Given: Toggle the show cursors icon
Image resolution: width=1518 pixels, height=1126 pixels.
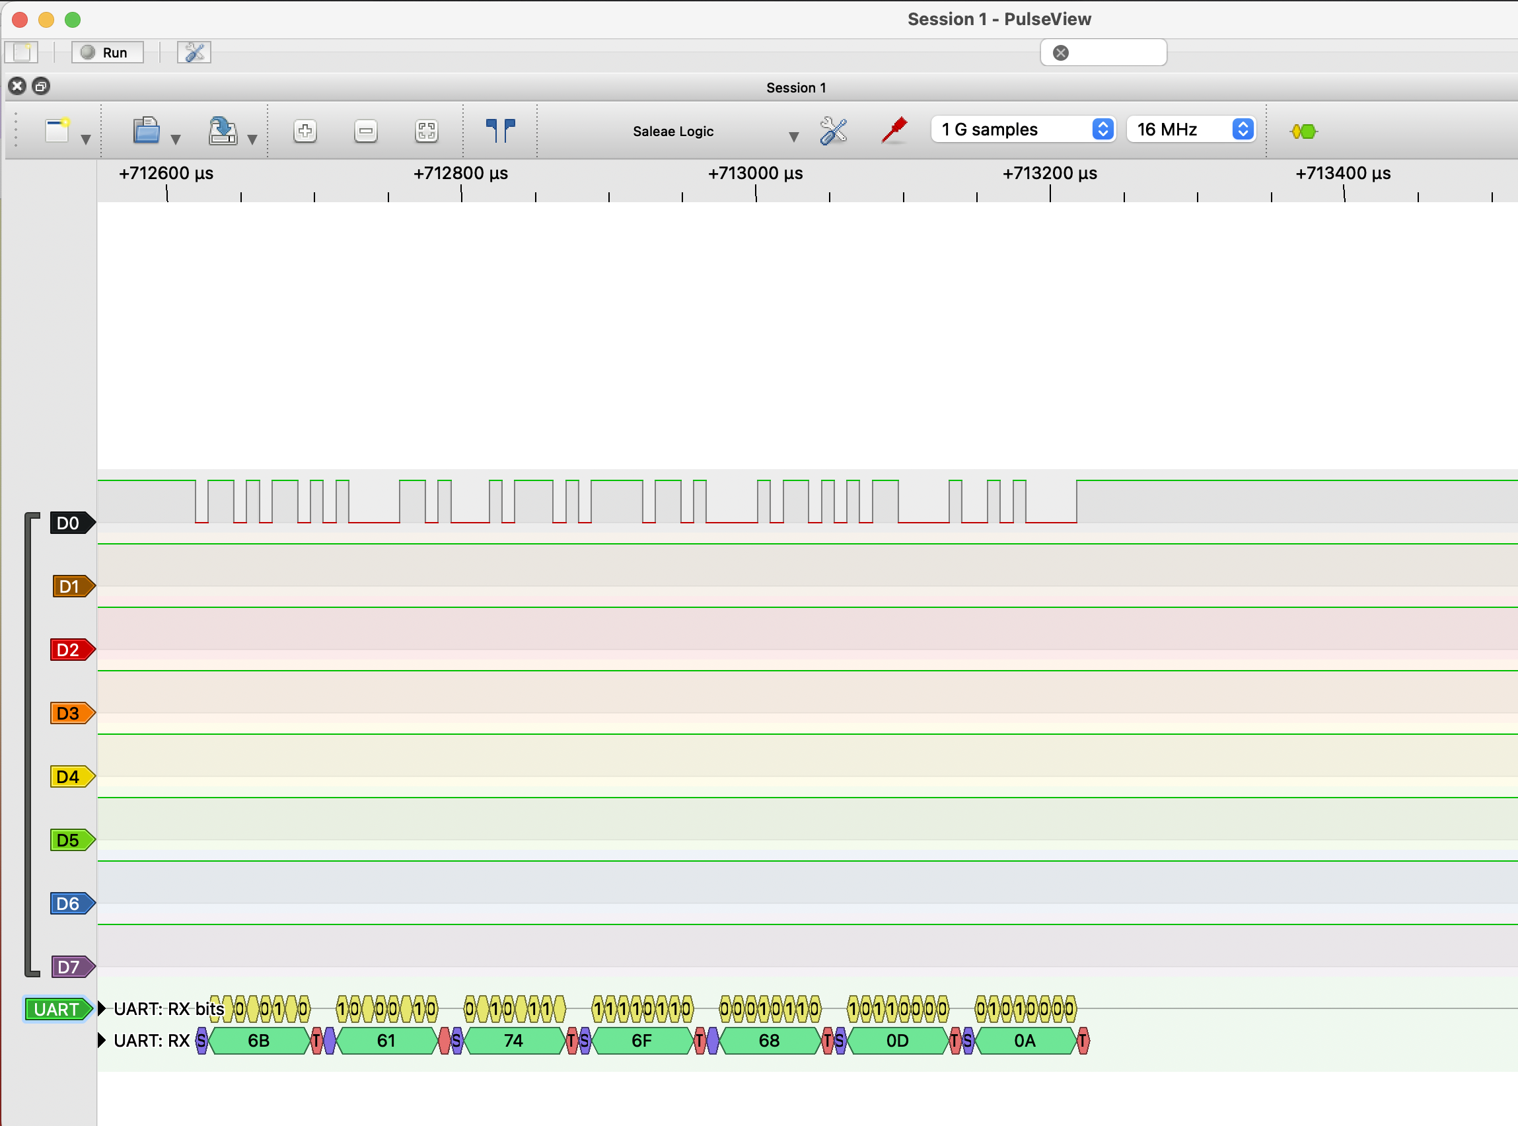Looking at the screenshot, I should (x=500, y=130).
